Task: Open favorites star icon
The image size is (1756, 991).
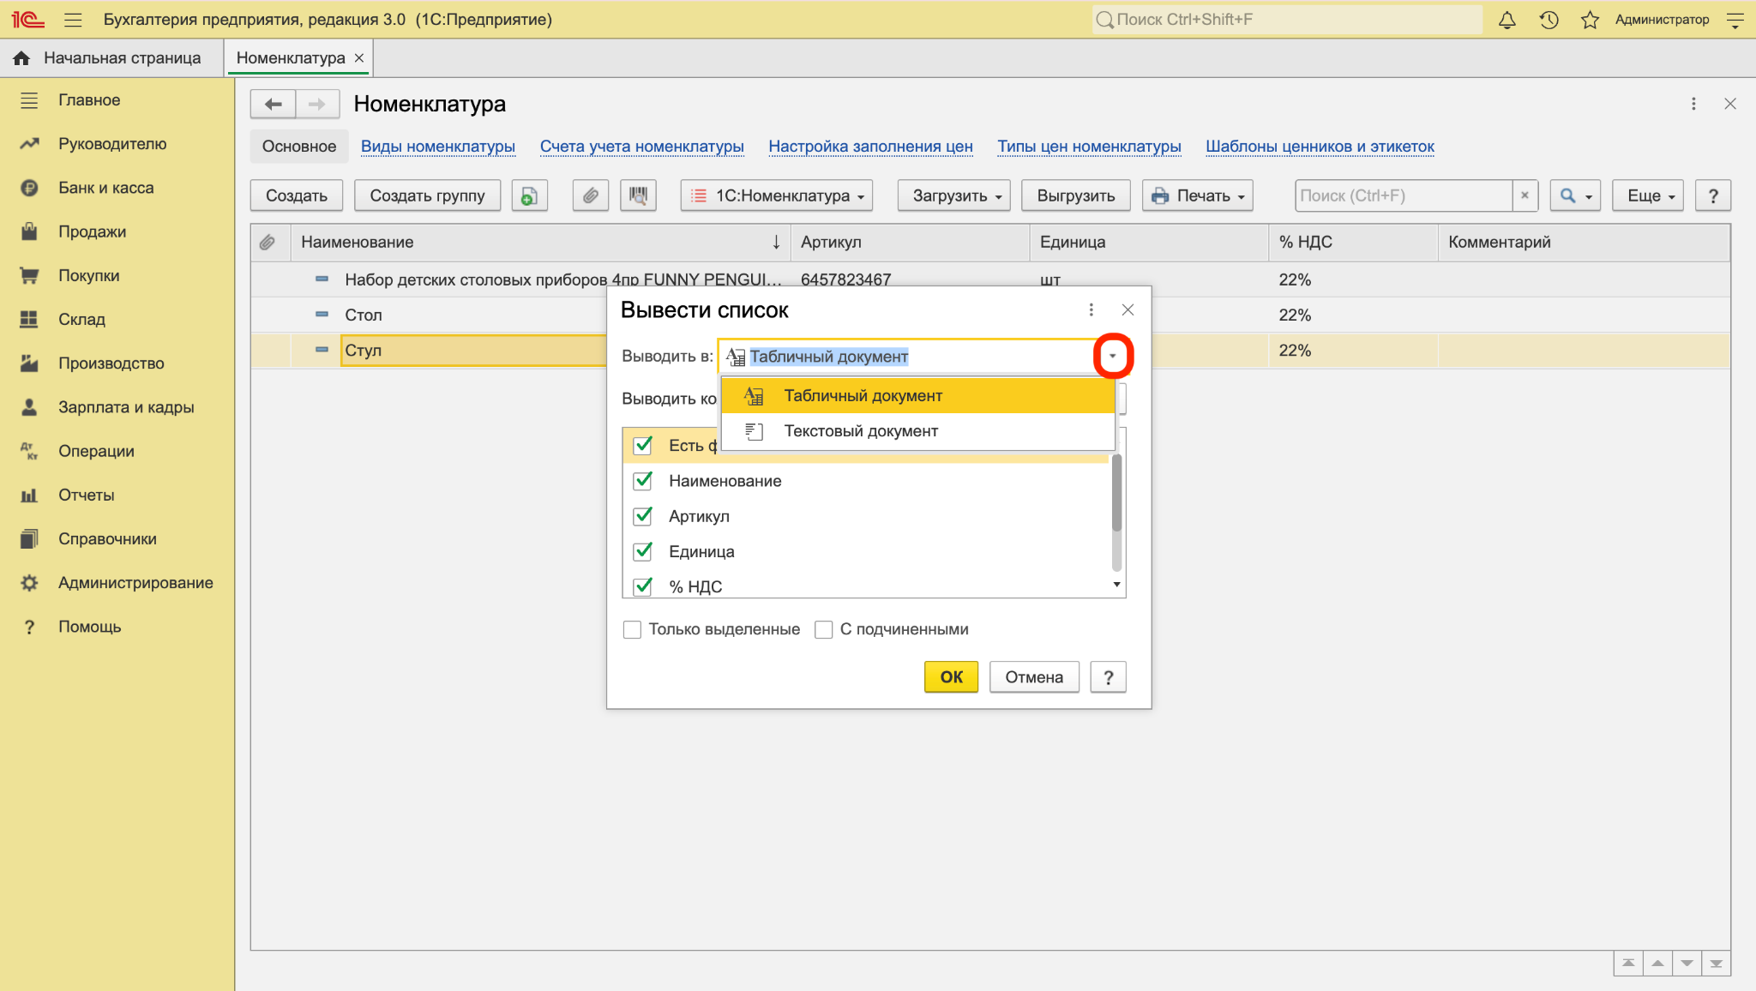Action: (1590, 20)
